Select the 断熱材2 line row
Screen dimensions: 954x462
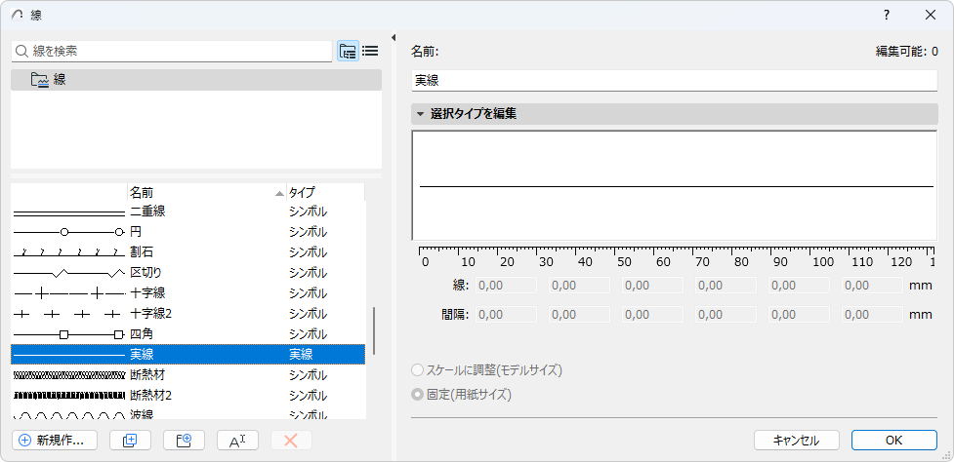coord(188,396)
